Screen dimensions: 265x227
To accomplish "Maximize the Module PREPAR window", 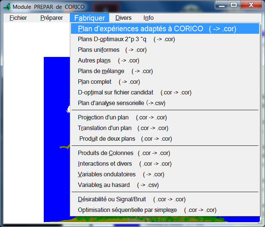I will pyautogui.click(x=234, y=5).
